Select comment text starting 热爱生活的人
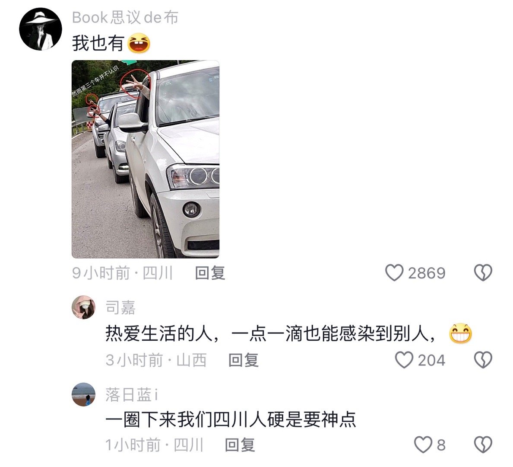The width and height of the screenshot is (513, 467). 270,334
